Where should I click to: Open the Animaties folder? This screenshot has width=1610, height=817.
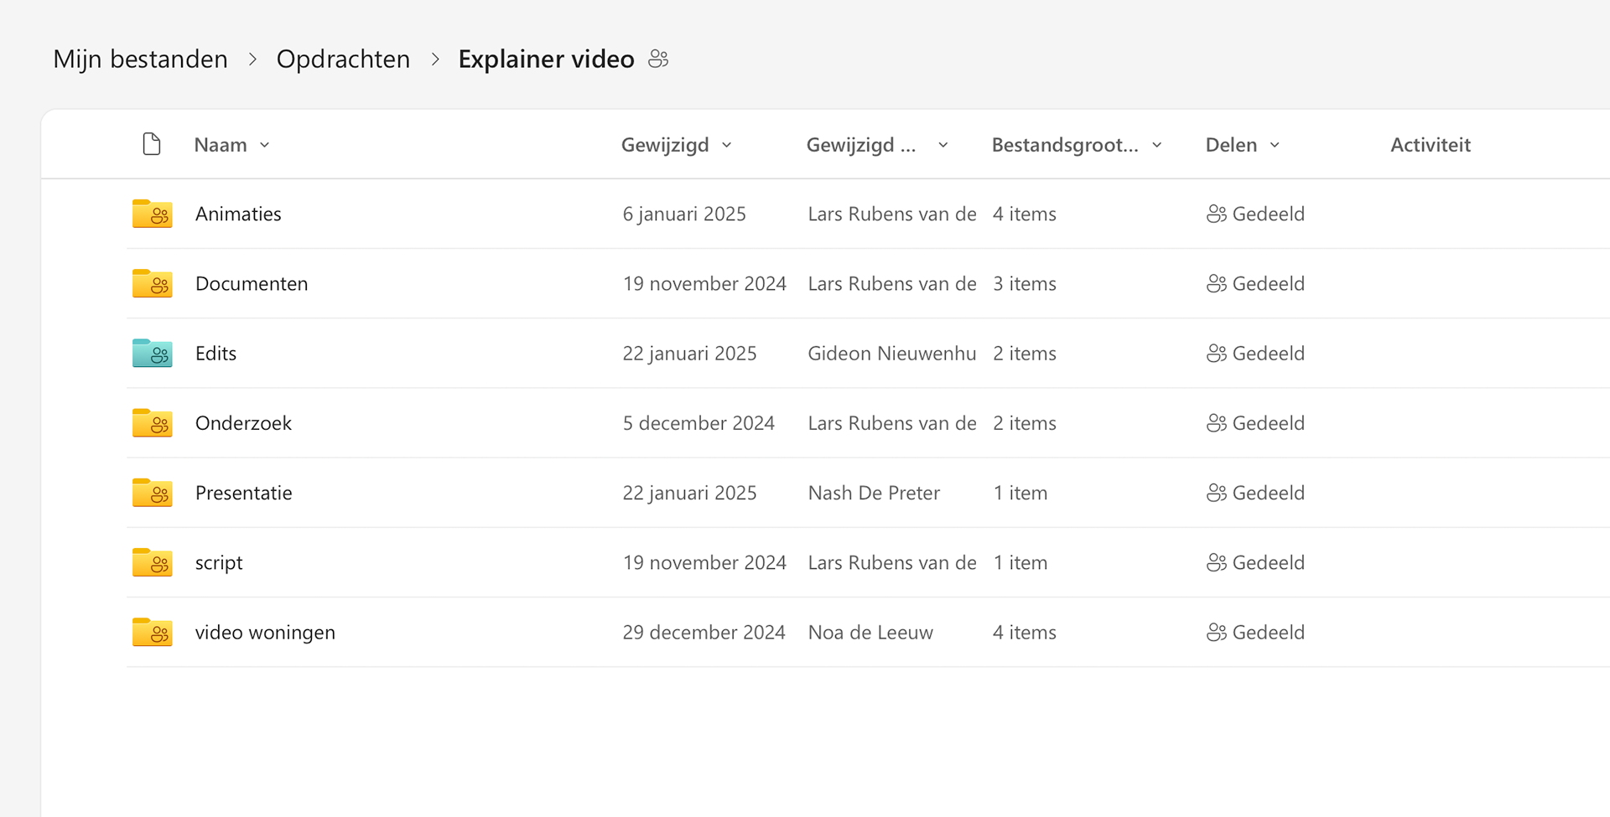tap(238, 214)
